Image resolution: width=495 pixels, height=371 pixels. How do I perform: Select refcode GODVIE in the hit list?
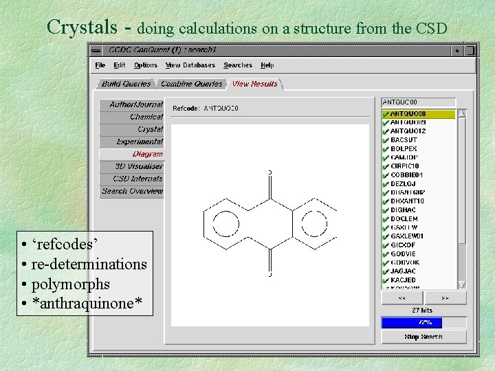coord(403,254)
